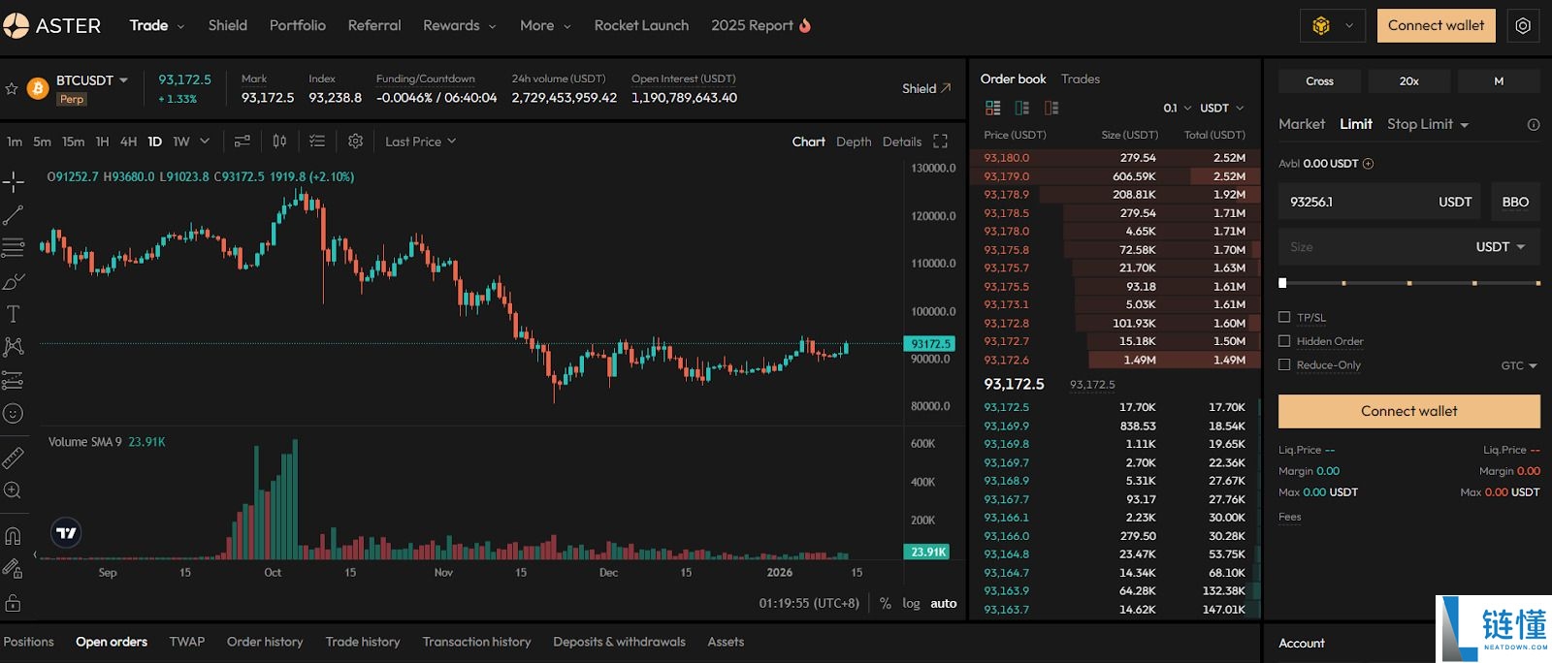Click the Size input field
1552x663 pixels.
1408,247
